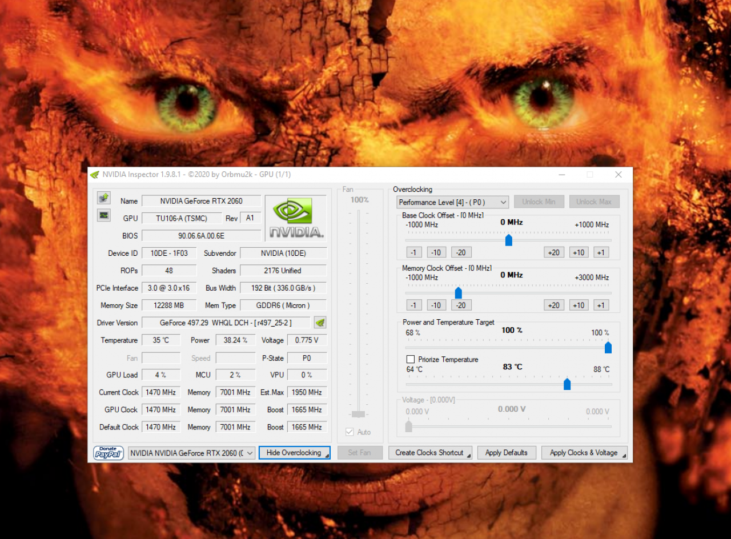Open the GPU selection dropdown NVIDIA GeForce RTX 2060

click(191, 453)
